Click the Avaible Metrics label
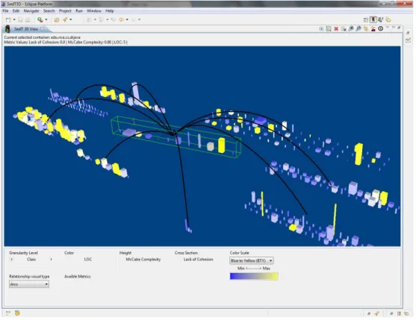This screenshot has width=416, height=320. 78,276
